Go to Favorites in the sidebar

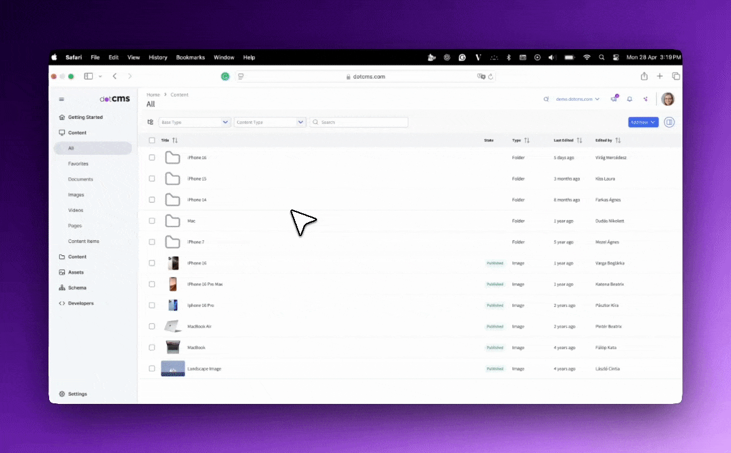78,164
